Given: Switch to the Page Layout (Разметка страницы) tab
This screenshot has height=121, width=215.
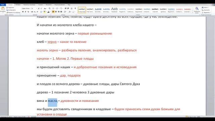Looking at the screenshot, I should 29,5.
